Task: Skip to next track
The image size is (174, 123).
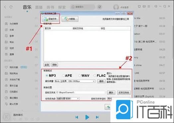Action: coord(97,117)
